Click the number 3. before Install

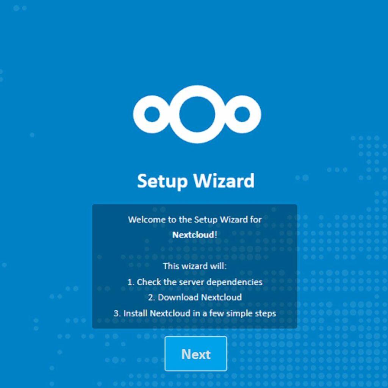pos(117,313)
